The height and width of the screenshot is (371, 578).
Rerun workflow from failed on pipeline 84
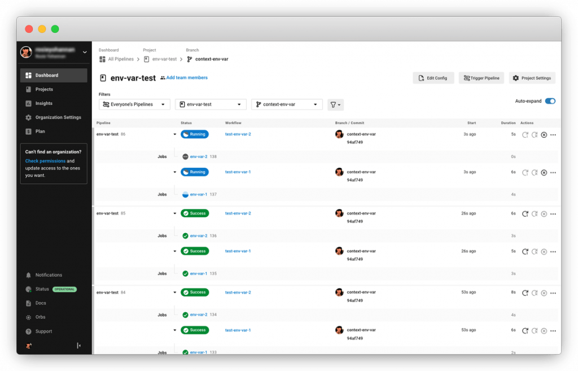point(535,293)
